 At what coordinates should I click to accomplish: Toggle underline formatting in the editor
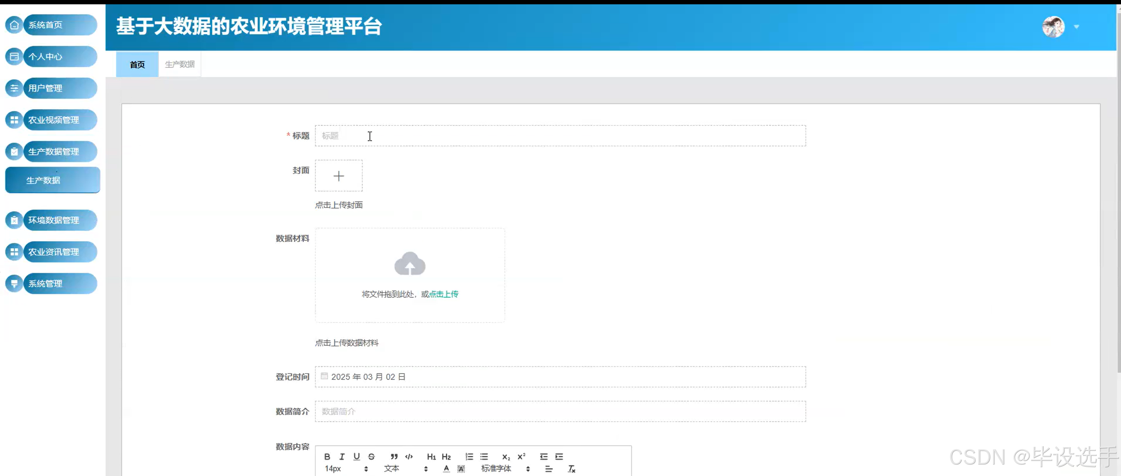coord(357,457)
